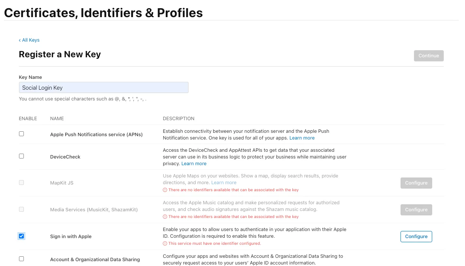Click the greyed-out Media Services checkbox

coord(22,209)
